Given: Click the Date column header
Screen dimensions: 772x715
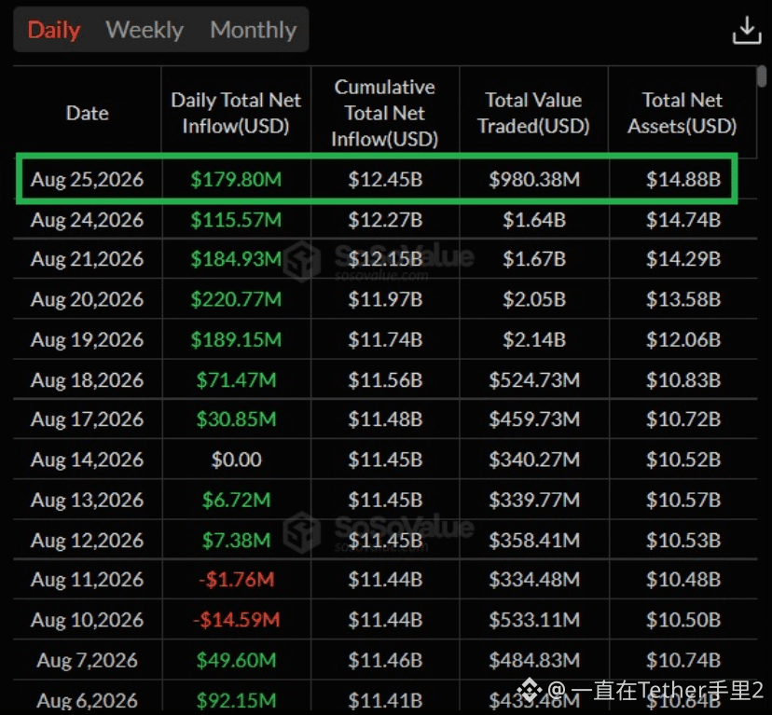Looking at the screenshot, I should 87,113.
